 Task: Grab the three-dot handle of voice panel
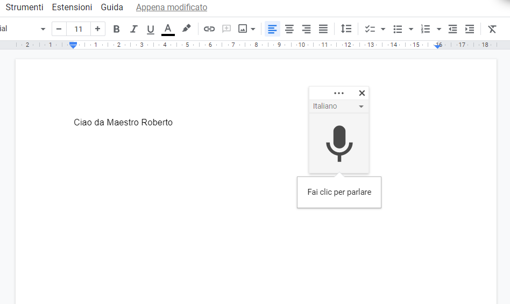tap(338, 93)
